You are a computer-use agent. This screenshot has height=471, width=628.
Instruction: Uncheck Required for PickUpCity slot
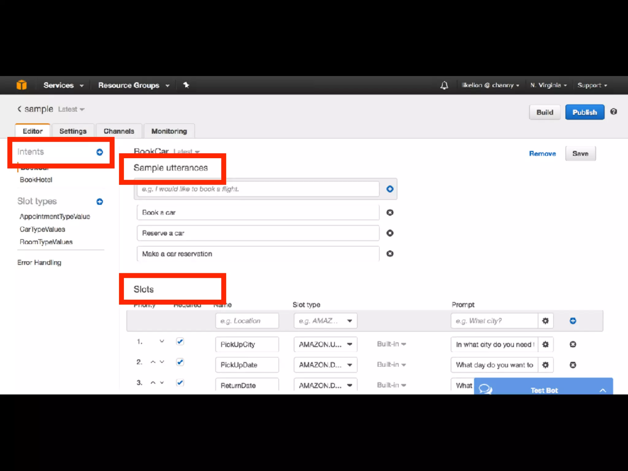click(x=180, y=341)
